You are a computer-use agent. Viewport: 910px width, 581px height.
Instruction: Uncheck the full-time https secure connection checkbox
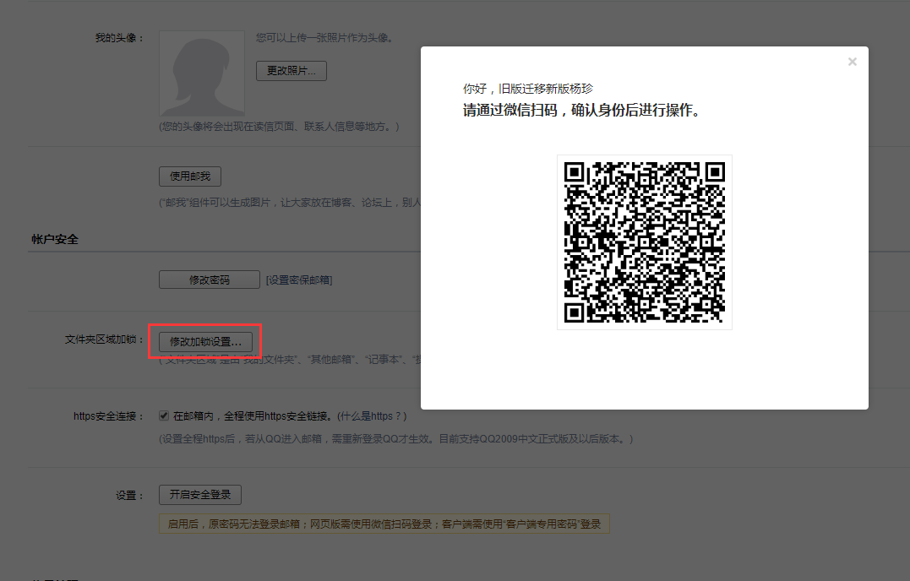[165, 416]
